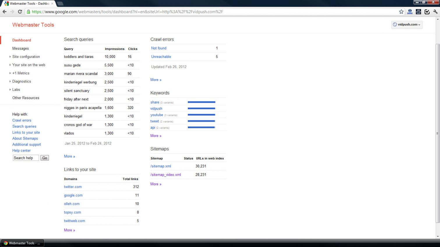Click the 'cronos god of war' query

78,125
